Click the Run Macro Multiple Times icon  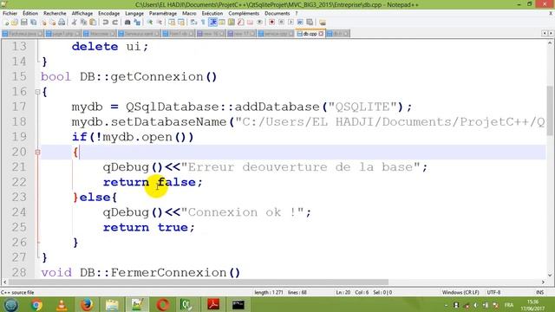pos(301,23)
